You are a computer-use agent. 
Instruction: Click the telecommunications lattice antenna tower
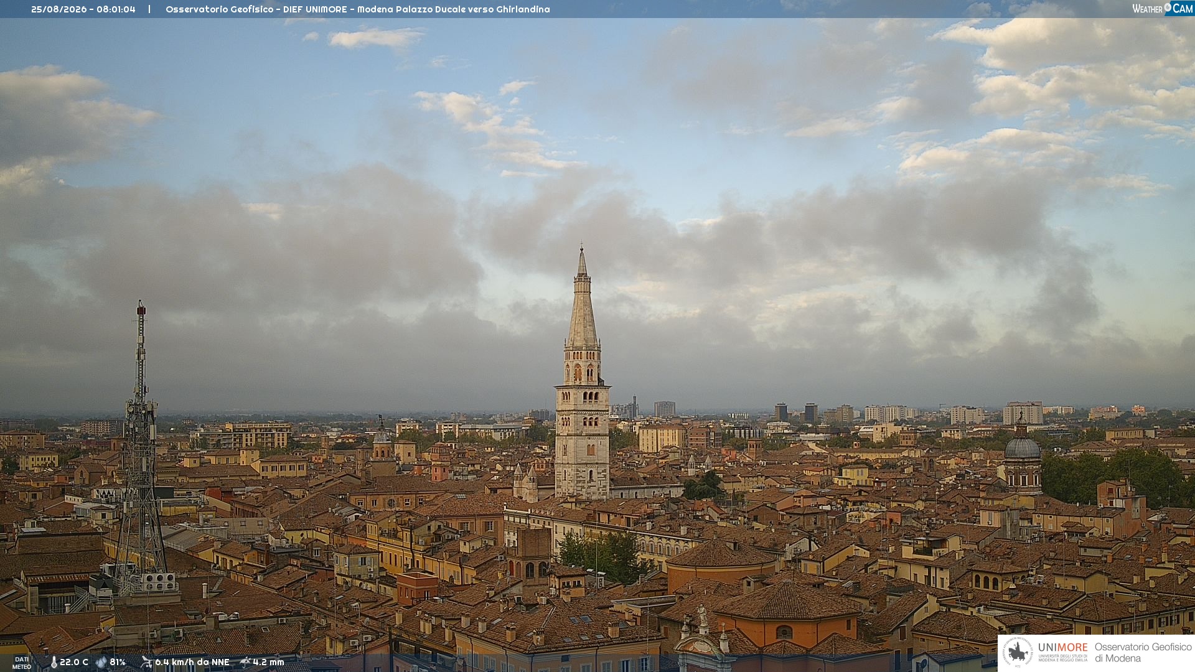[141, 448]
